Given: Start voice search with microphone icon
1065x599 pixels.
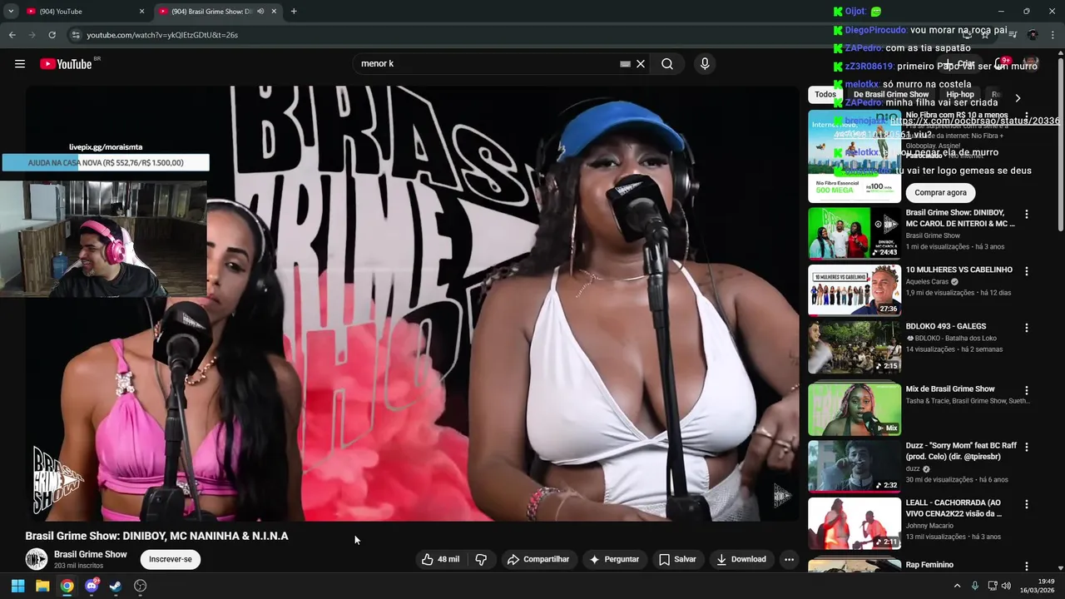Looking at the screenshot, I should 705,64.
